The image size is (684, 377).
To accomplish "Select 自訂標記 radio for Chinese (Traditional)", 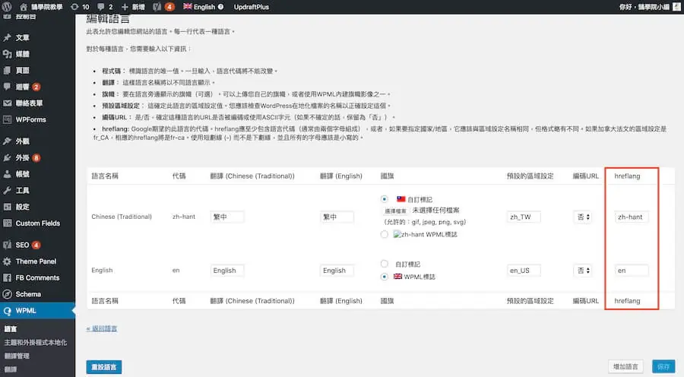I will click(x=384, y=199).
